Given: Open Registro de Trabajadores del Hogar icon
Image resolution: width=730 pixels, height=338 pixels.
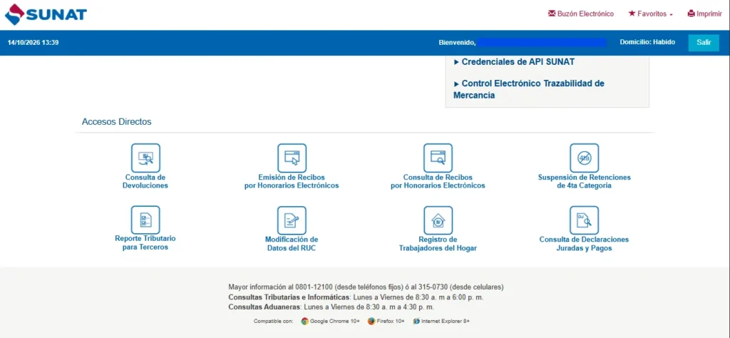Looking at the screenshot, I should point(438,220).
